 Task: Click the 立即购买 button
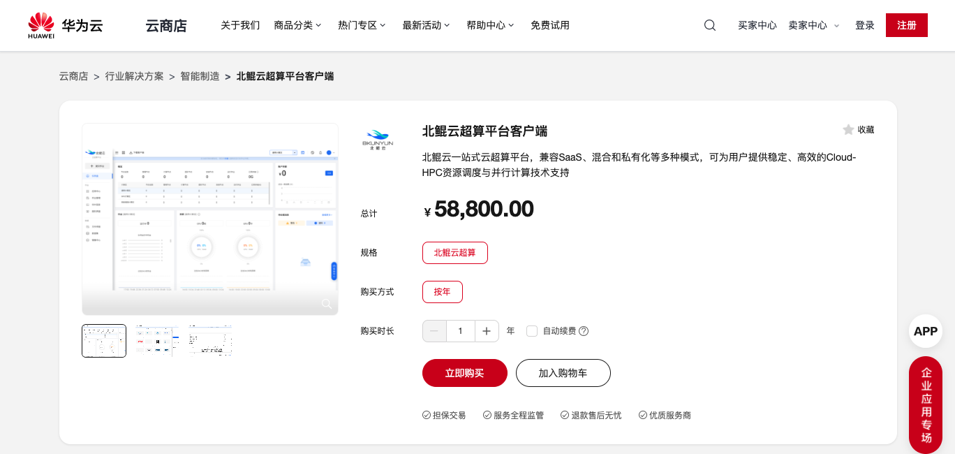point(465,373)
